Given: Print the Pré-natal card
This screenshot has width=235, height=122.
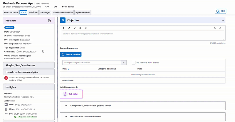Looking at the screenshot, I should coord(49,21).
